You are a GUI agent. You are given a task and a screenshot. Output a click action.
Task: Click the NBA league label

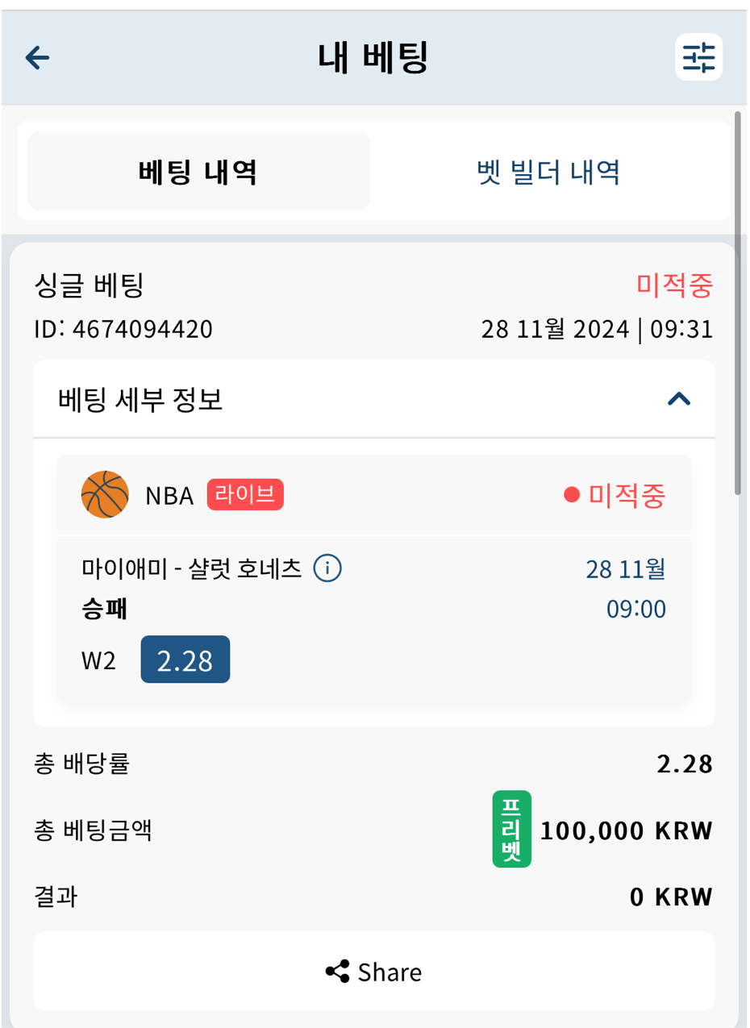click(x=169, y=496)
